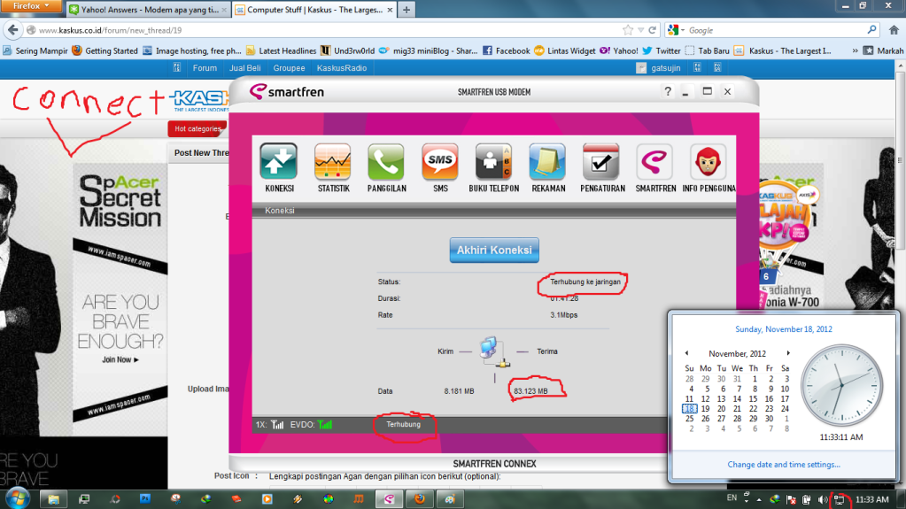Click the Windows Start button
The width and height of the screenshot is (906, 509).
coord(17,498)
